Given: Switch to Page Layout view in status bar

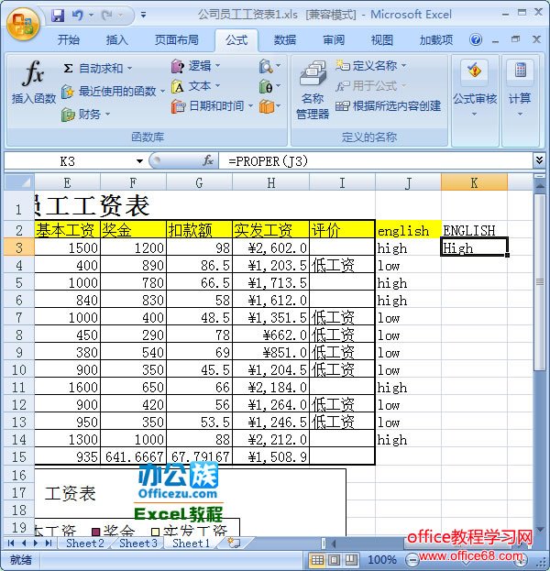Looking at the screenshot, I should [x=335, y=560].
